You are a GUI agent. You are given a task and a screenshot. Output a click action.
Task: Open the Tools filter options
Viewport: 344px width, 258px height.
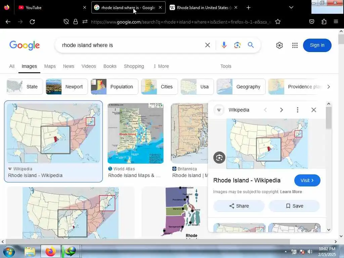click(226, 66)
